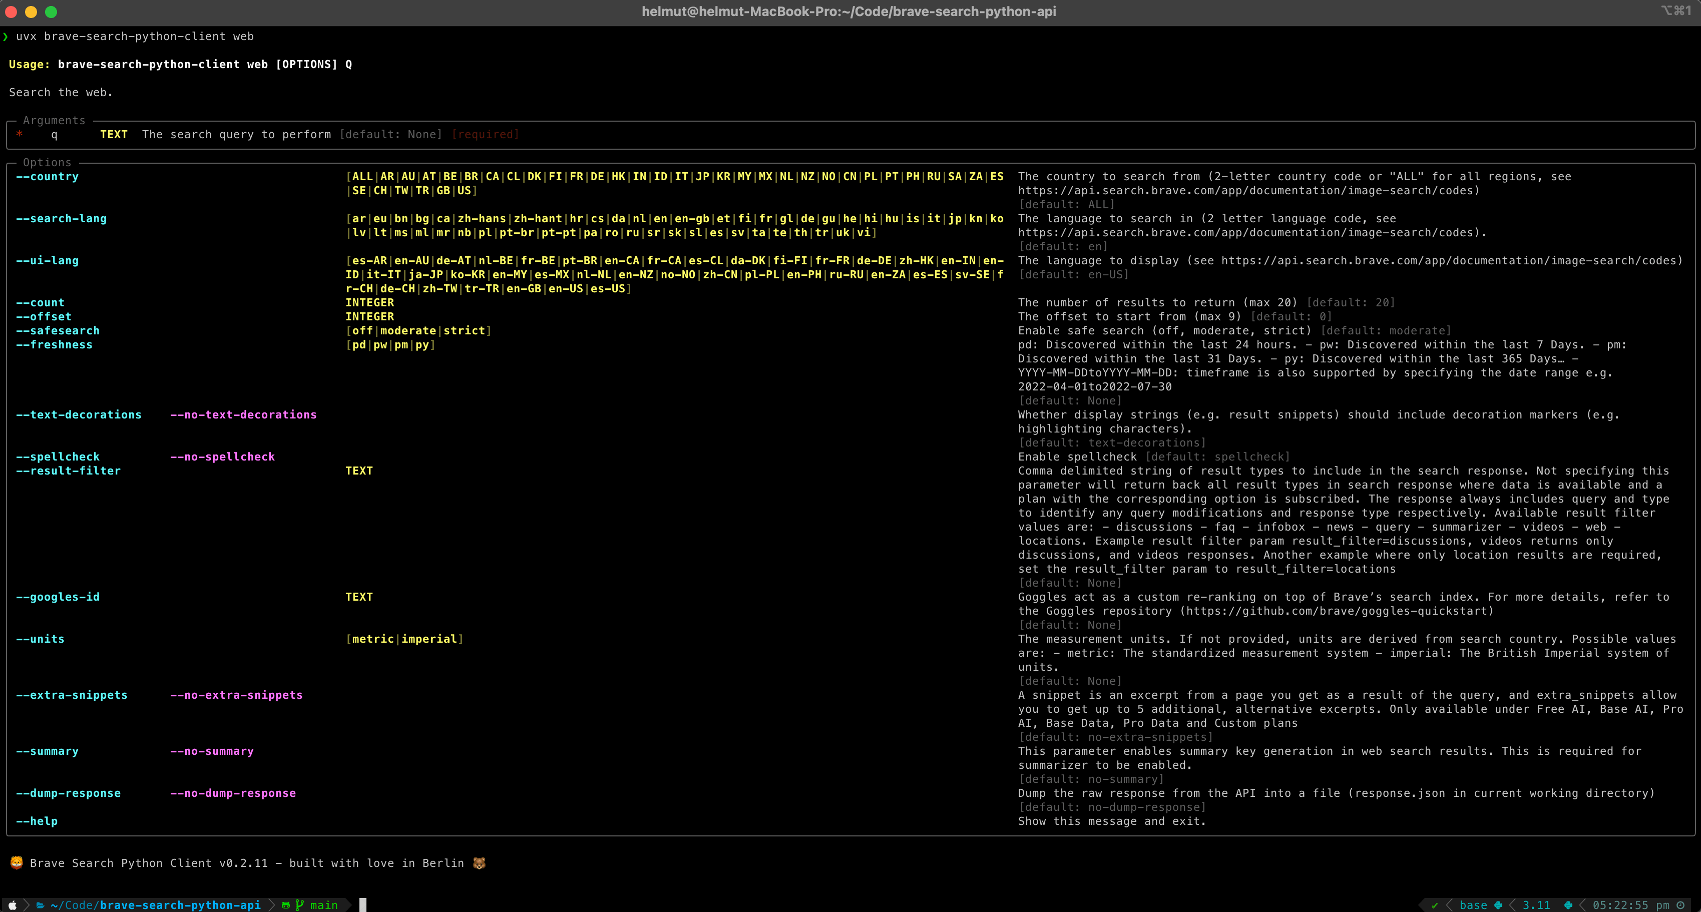Click the red [required] marker

(x=486, y=134)
